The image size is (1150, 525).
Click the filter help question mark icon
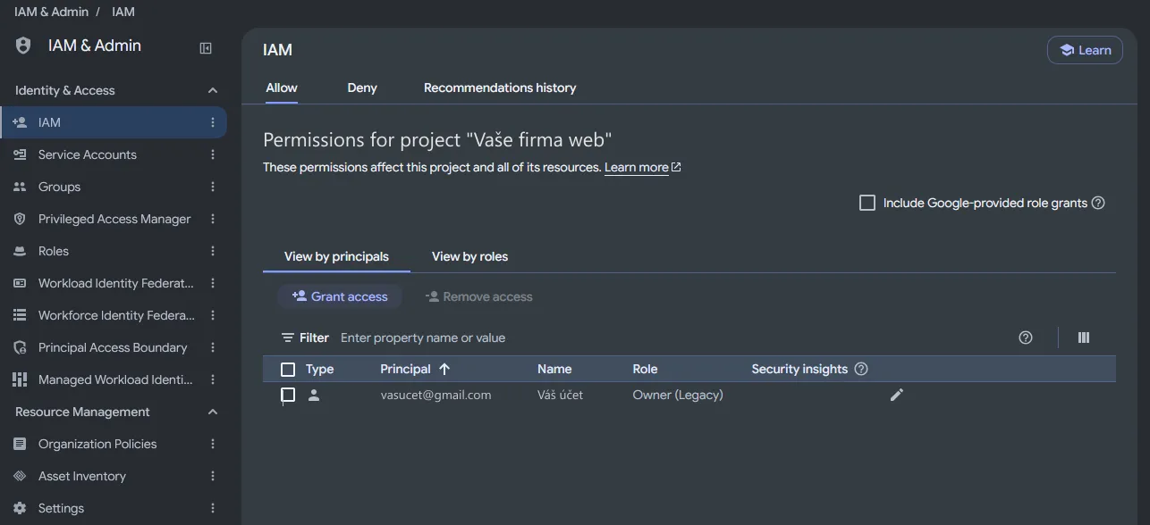click(1026, 337)
